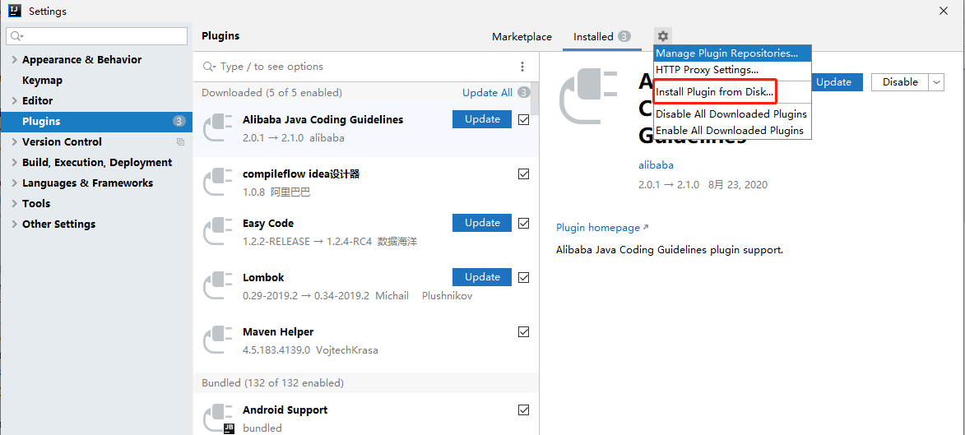This screenshot has height=435, width=965.
Task: Click the copy icon next to Version Control
Action: click(x=180, y=142)
